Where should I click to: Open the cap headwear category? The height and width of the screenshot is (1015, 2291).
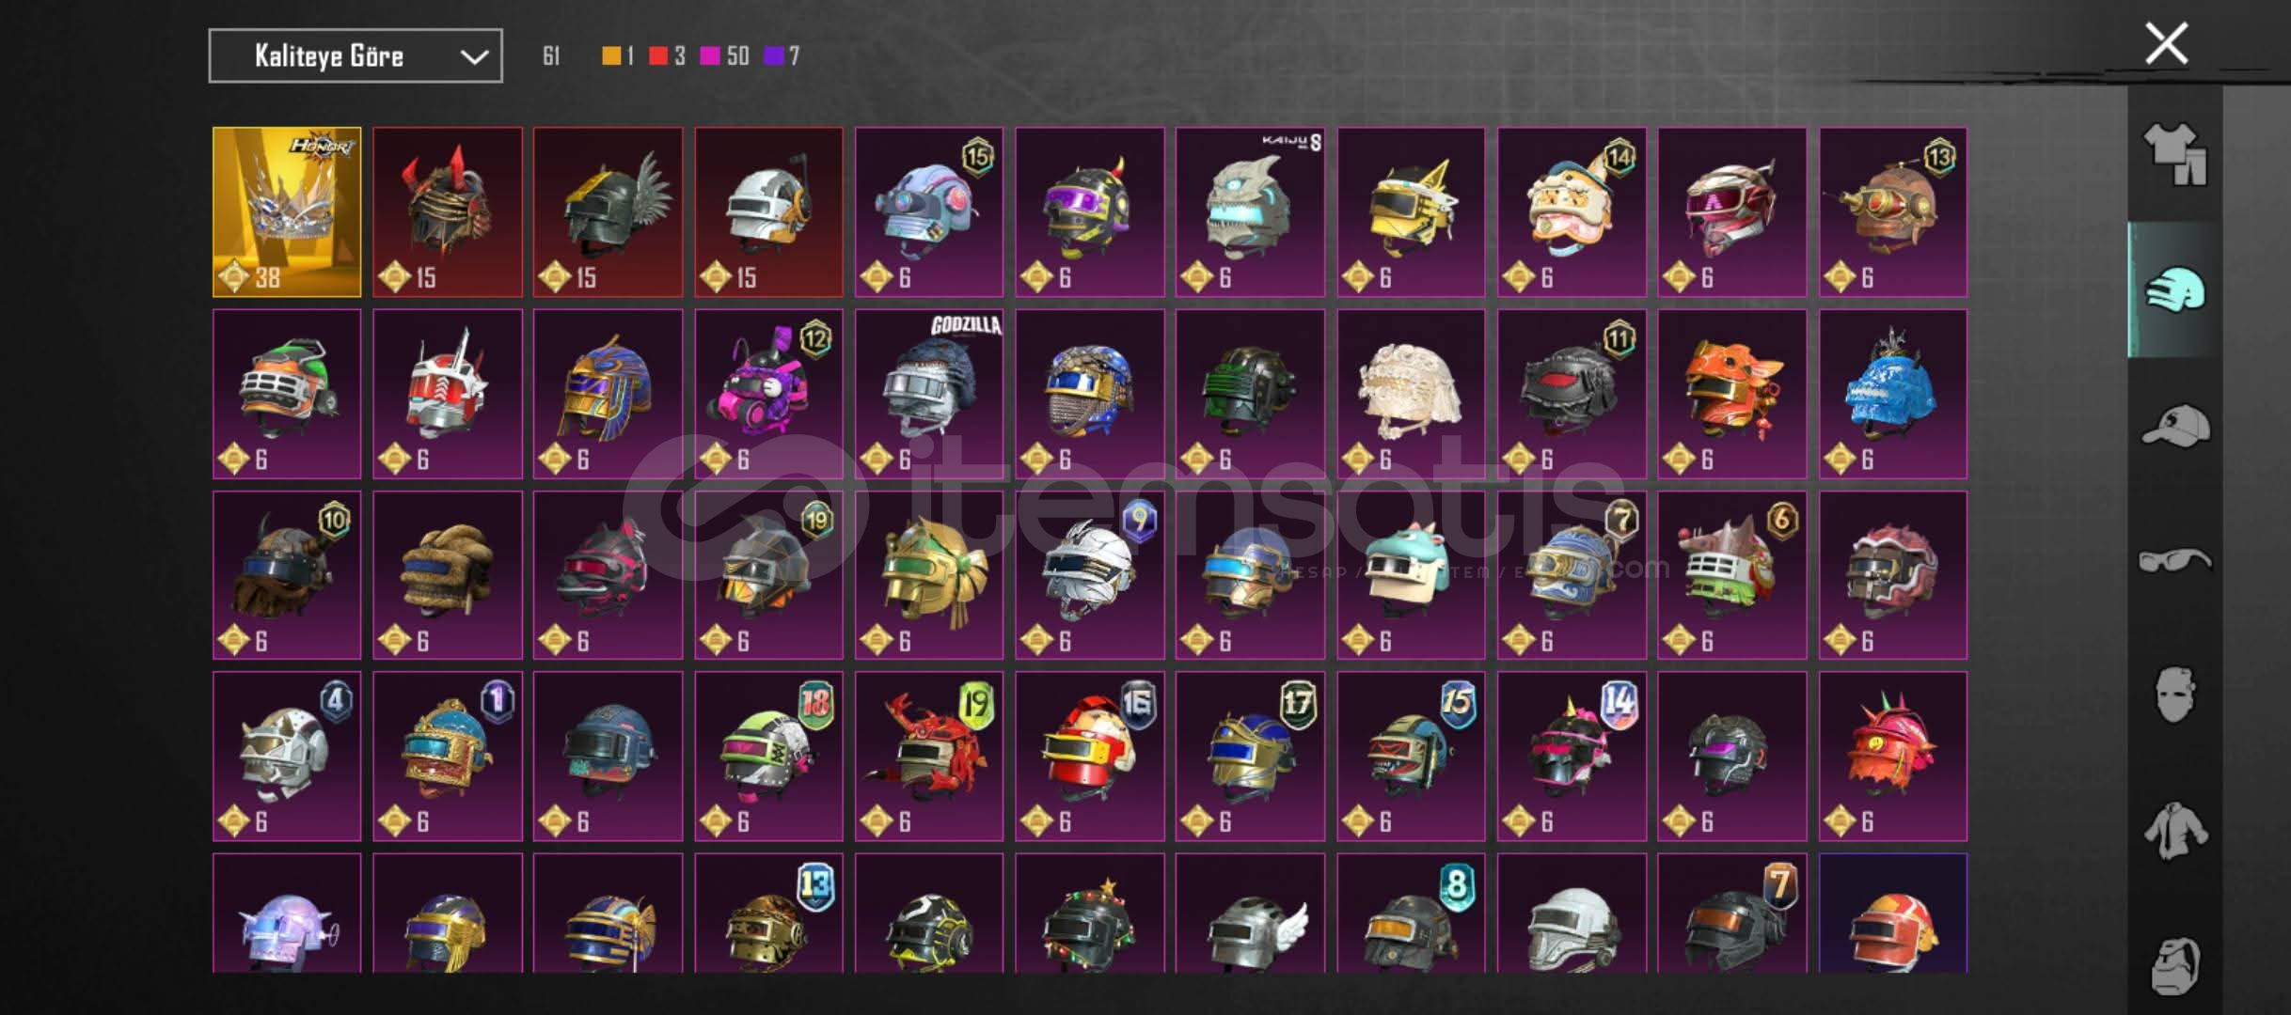pyautogui.click(x=2175, y=425)
